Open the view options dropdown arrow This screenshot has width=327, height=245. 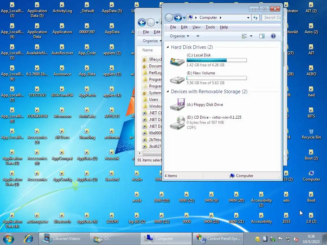click(251, 36)
